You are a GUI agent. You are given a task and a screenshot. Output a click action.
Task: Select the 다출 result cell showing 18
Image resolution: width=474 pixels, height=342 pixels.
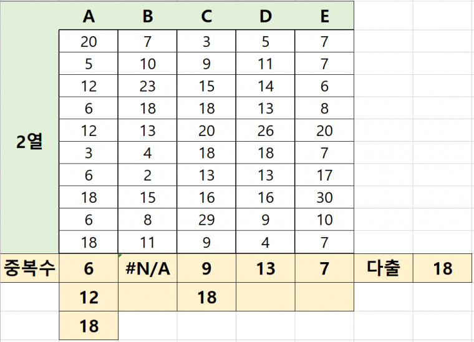tap(443, 268)
